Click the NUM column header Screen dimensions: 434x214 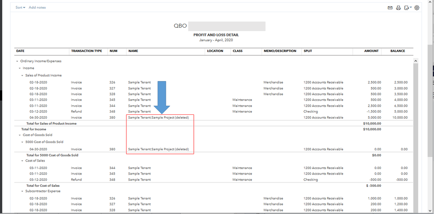[113, 51]
